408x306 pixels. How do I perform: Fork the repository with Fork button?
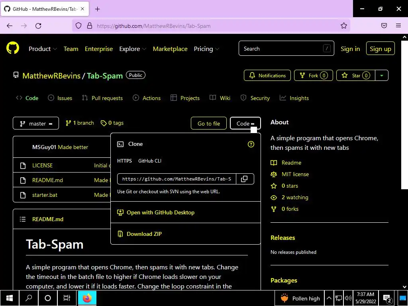click(314, 75)
